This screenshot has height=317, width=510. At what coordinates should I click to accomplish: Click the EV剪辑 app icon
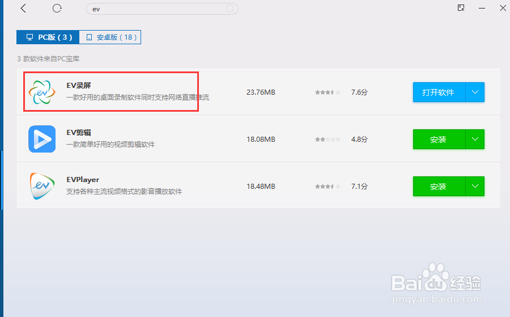tap(42, 139)
